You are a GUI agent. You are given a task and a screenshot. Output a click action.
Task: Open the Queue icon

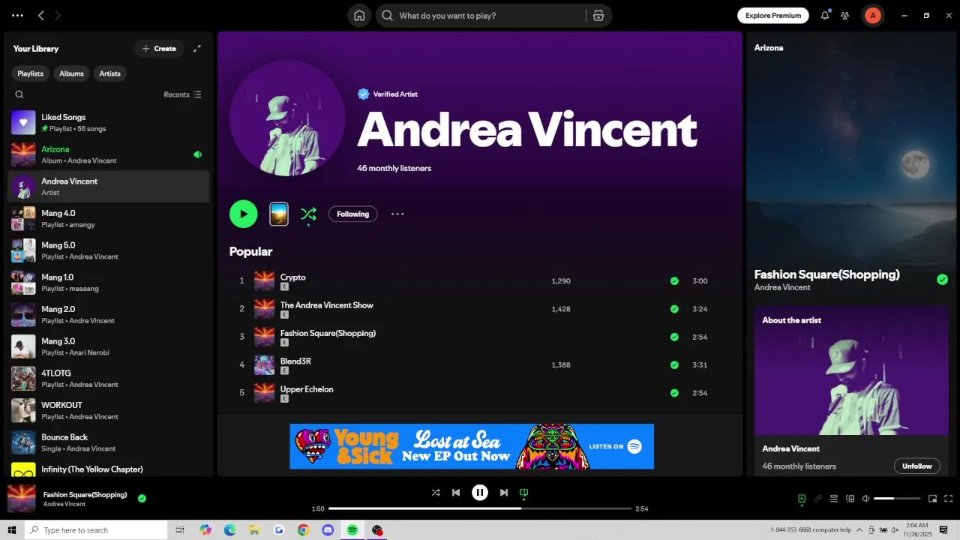coord(834,499)
